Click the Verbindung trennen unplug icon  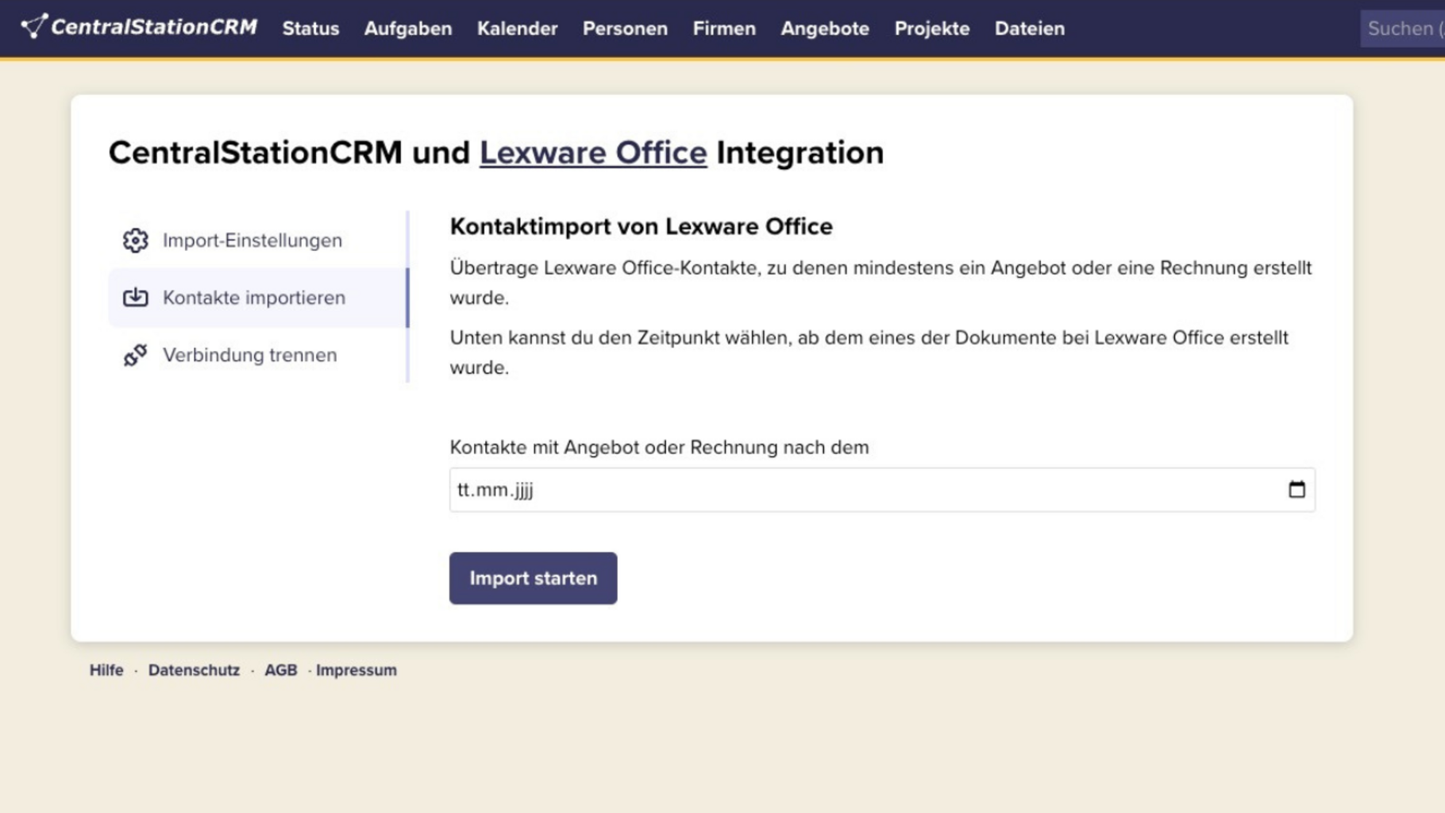coord(135,355)
